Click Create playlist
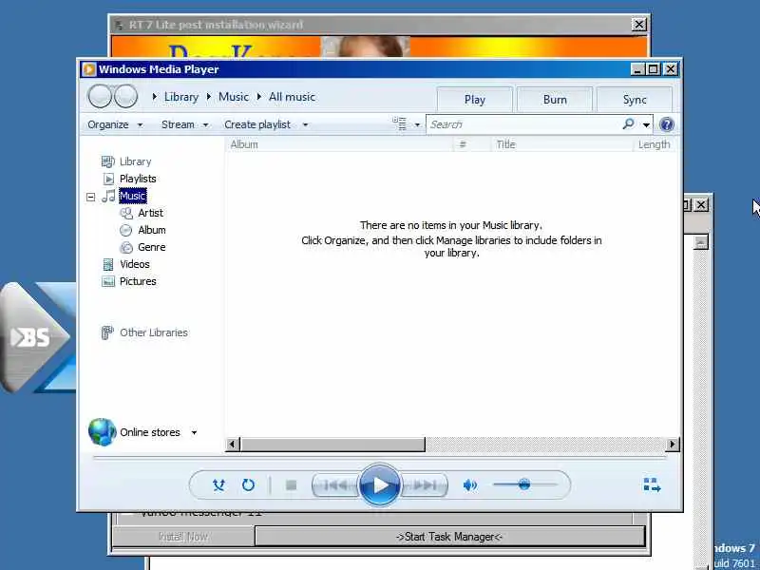 pos(257,124)
